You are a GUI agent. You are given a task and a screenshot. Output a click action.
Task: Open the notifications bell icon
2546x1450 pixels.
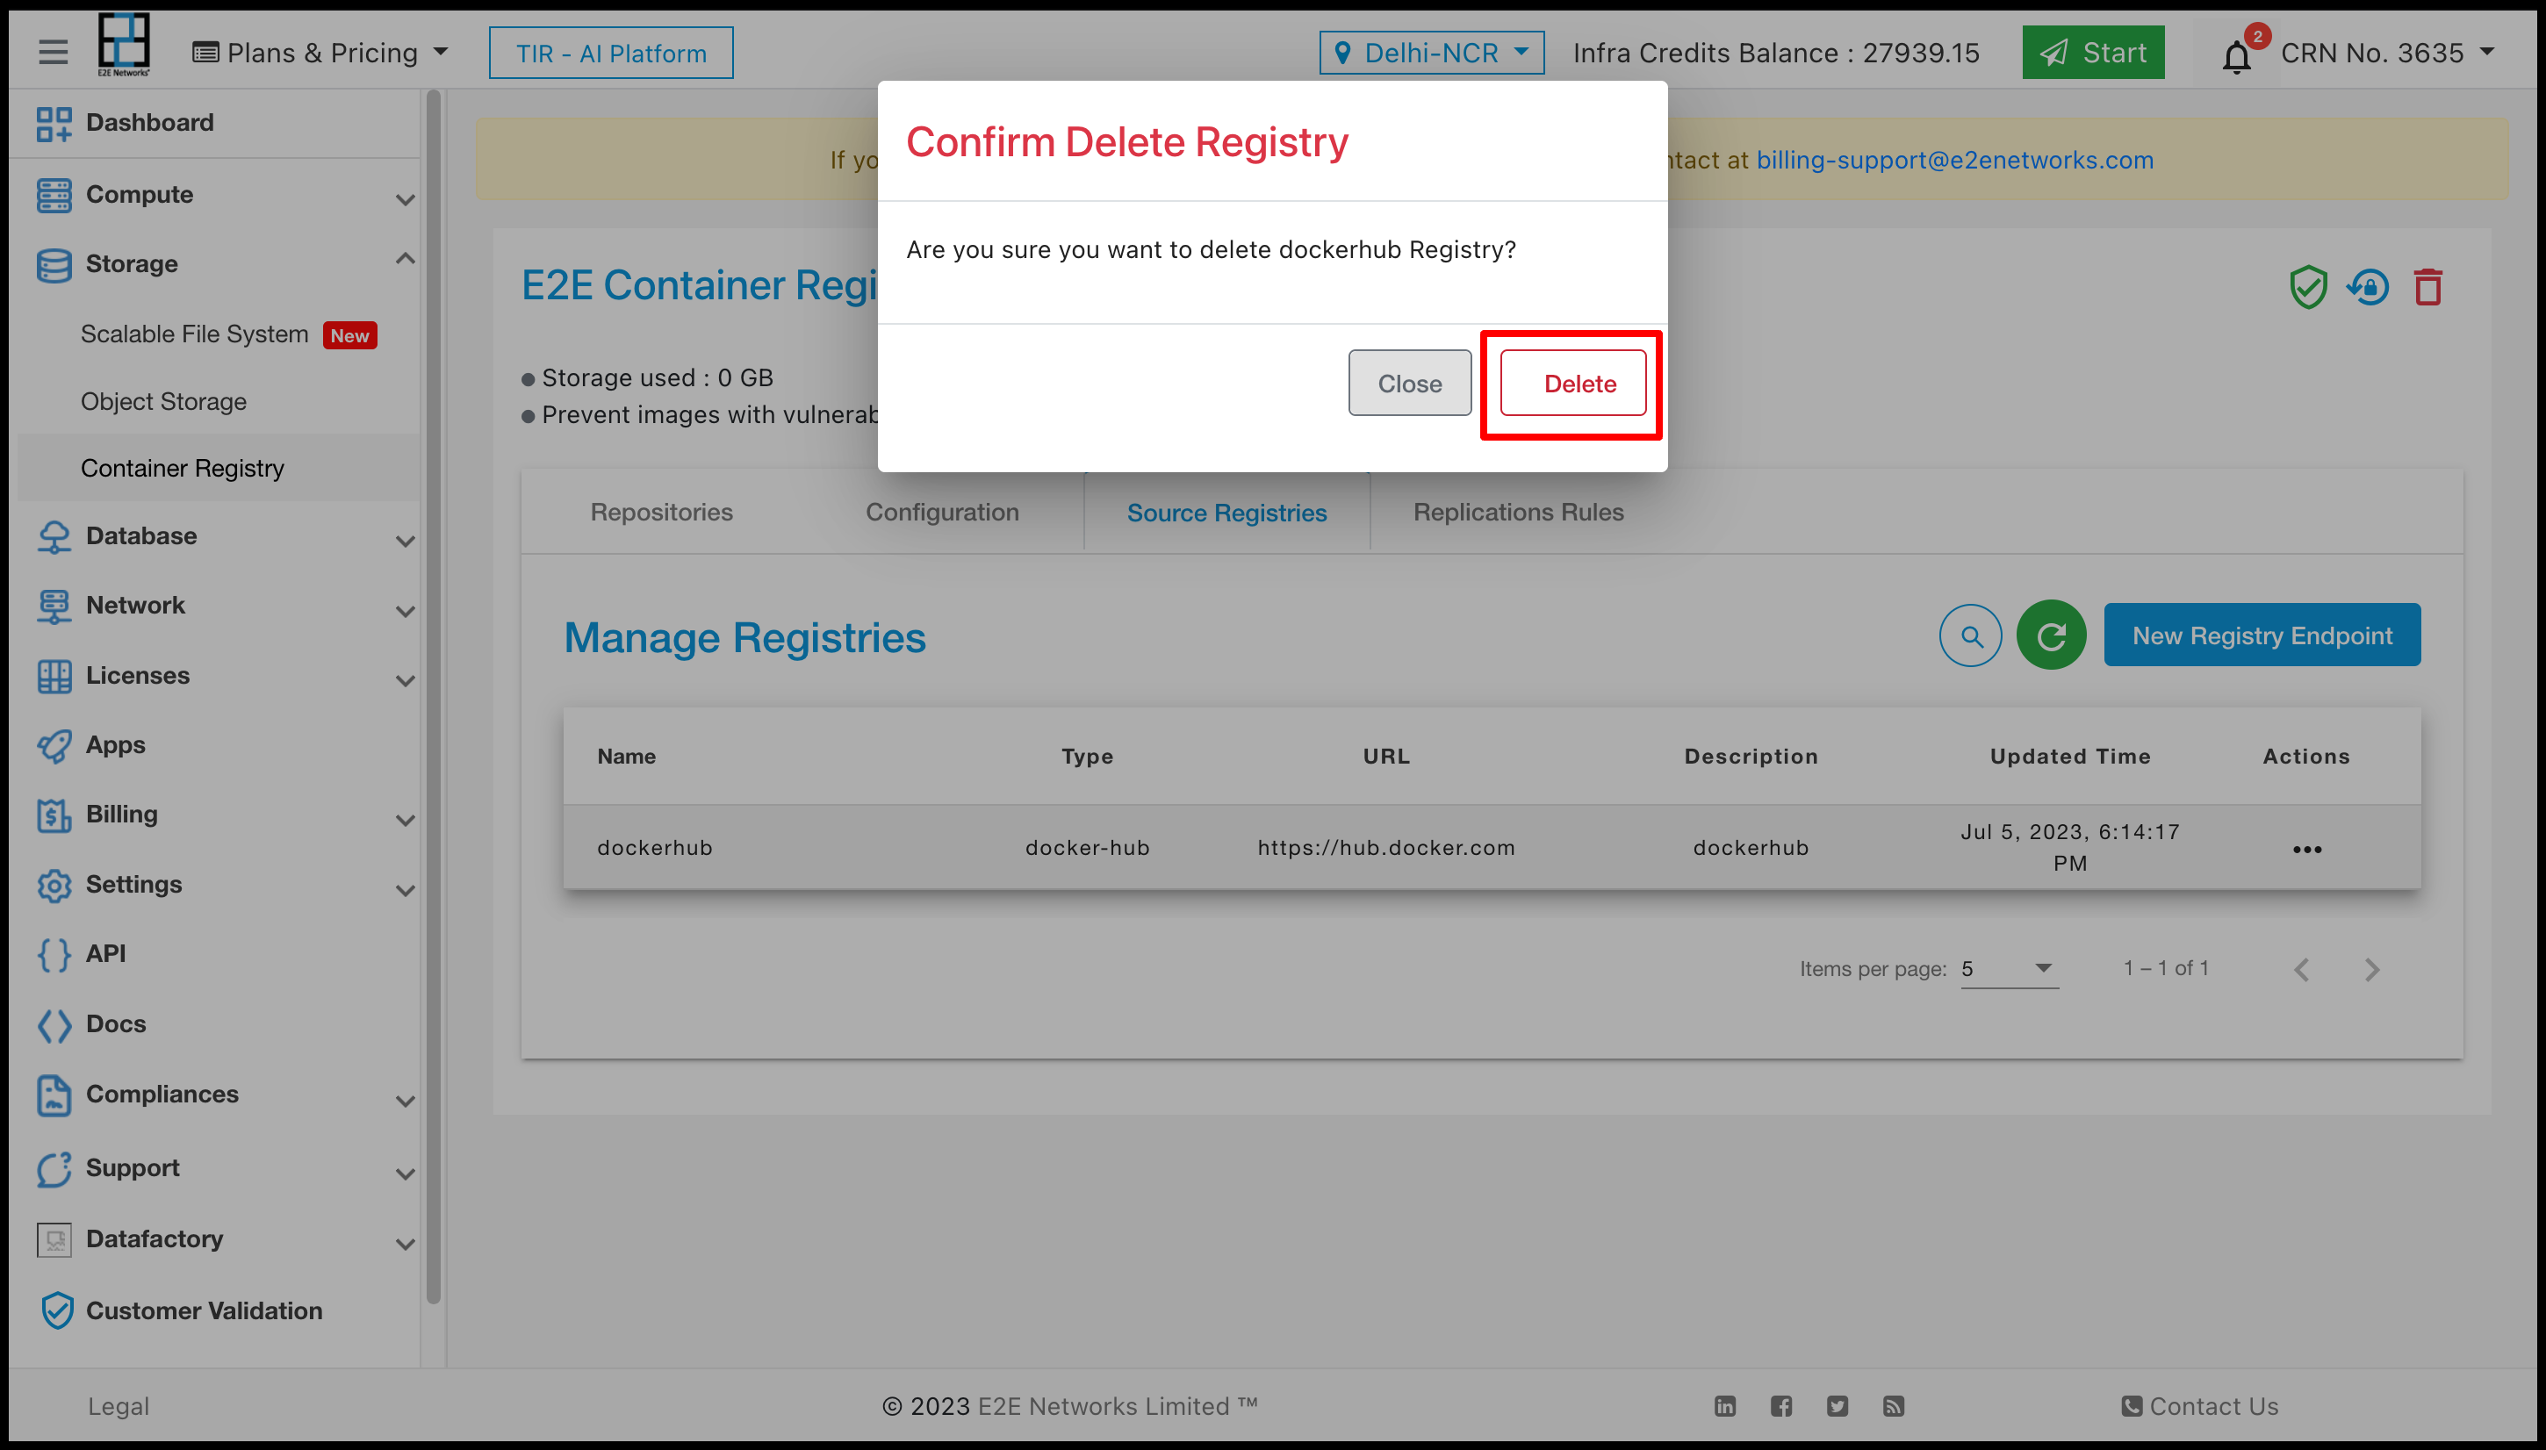coord(2236,57)
